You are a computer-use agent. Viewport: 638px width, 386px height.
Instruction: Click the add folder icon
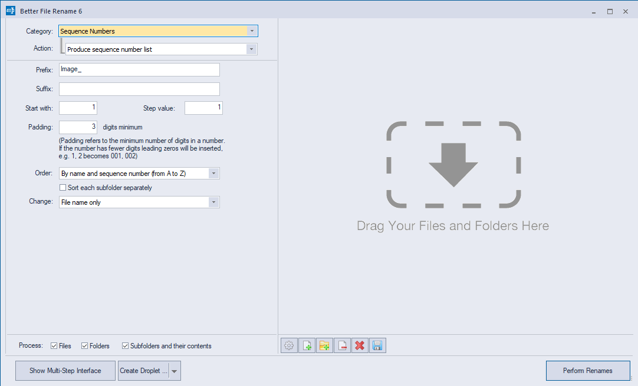click(x=324, y=346)
